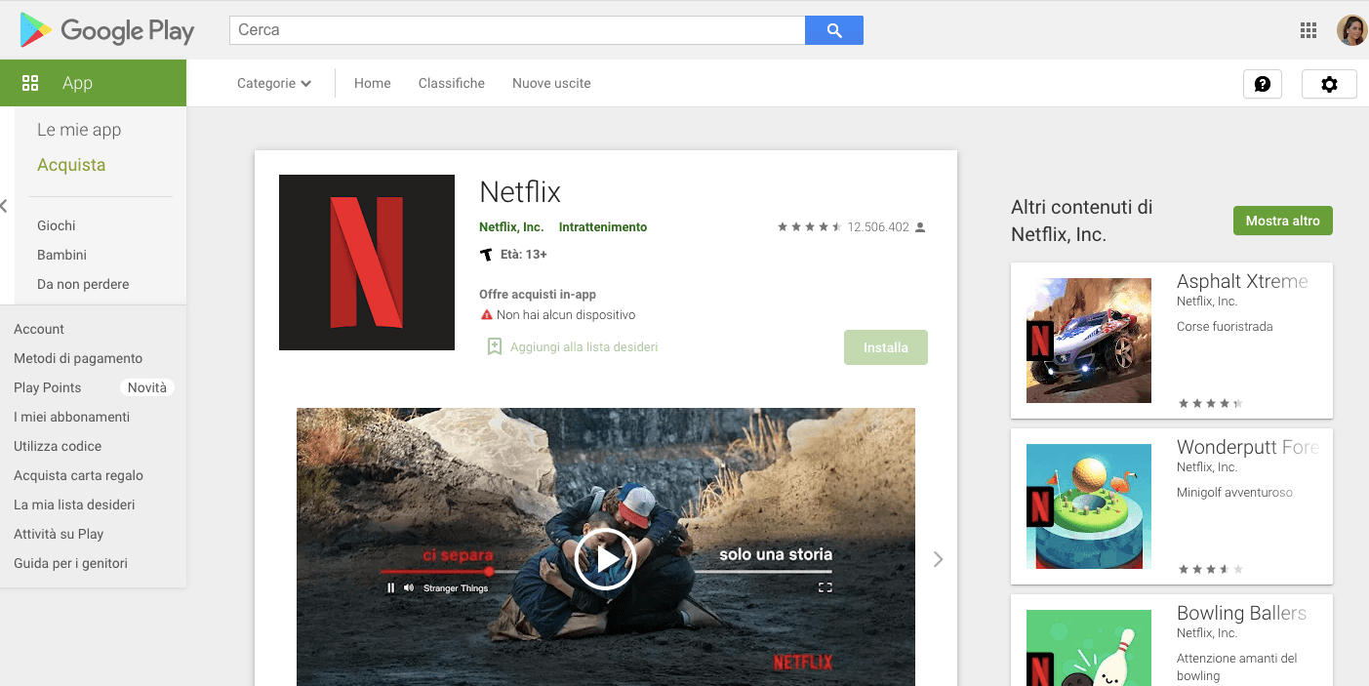Click 'Minigolf avventuroso' description text
This screenshot has width=1369, height=686.
point(1234,493)
